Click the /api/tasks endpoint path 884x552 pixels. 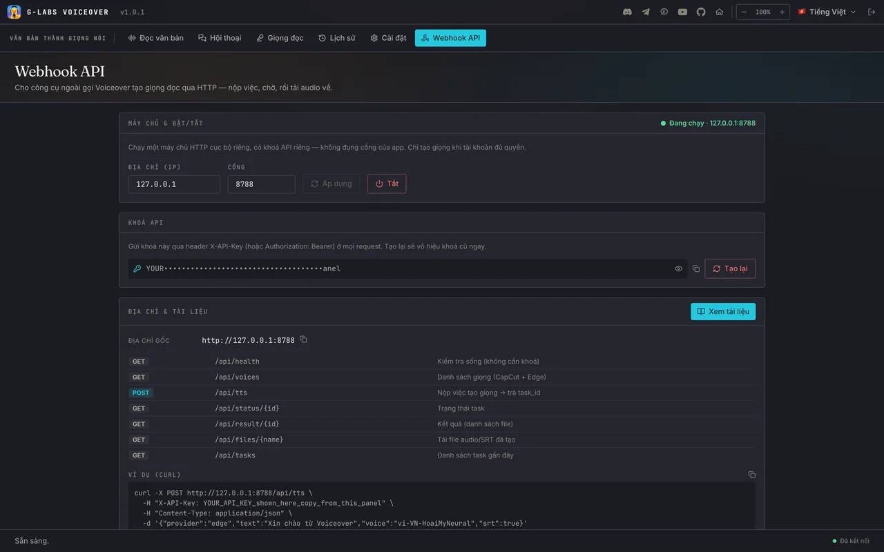(x=235, y=455)
